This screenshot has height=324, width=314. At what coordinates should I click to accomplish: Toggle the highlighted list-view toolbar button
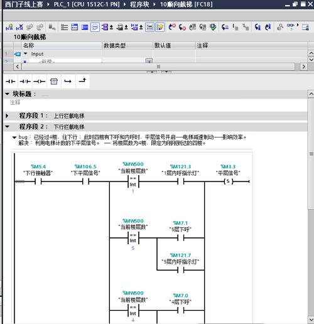click(149, 27)
